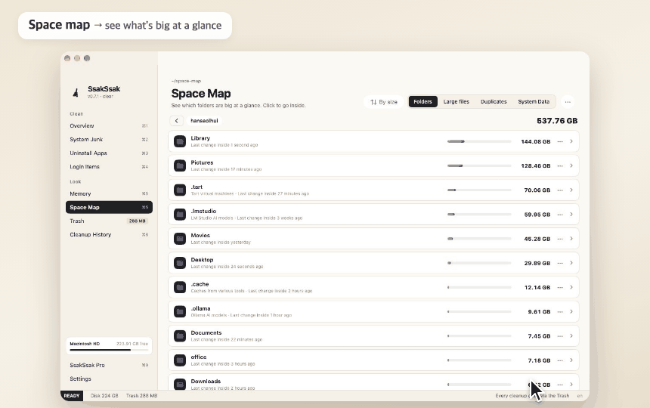Click the Trash 288 MB status entry
Image resolution: width=650 pixels, height=408 pixels.
point(142,396)
